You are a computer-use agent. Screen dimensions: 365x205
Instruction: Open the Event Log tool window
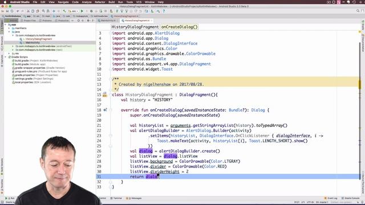[x=331, y=198]
